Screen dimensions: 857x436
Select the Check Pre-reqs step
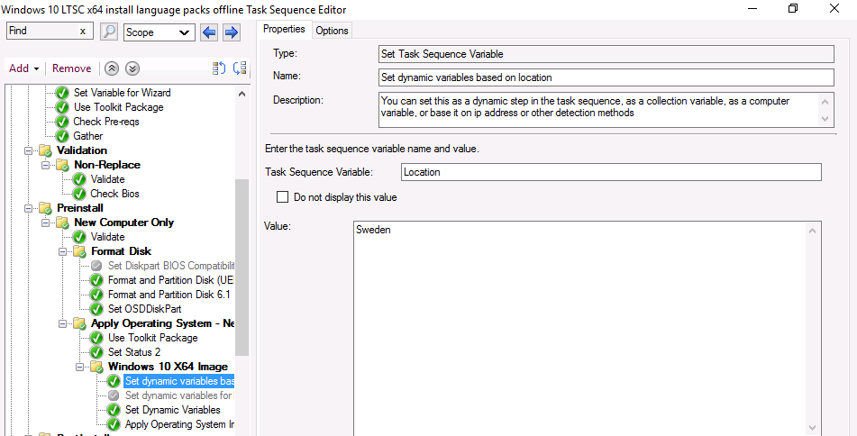tap(106, 122)
